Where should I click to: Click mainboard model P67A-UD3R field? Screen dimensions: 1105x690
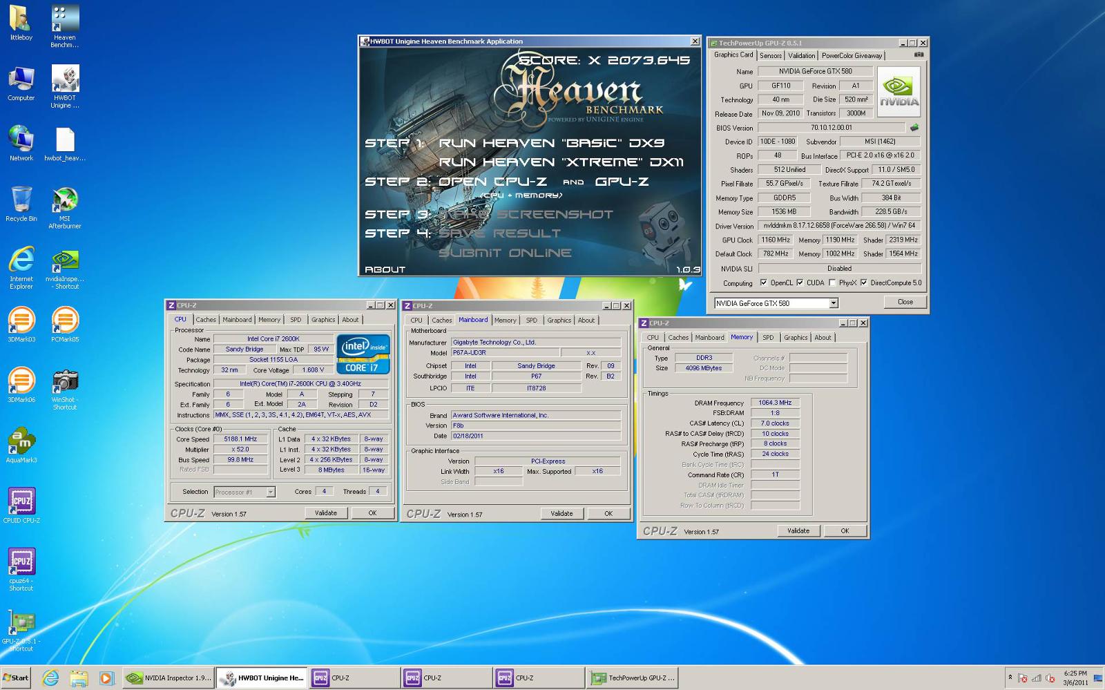click(x=505, y=353)
